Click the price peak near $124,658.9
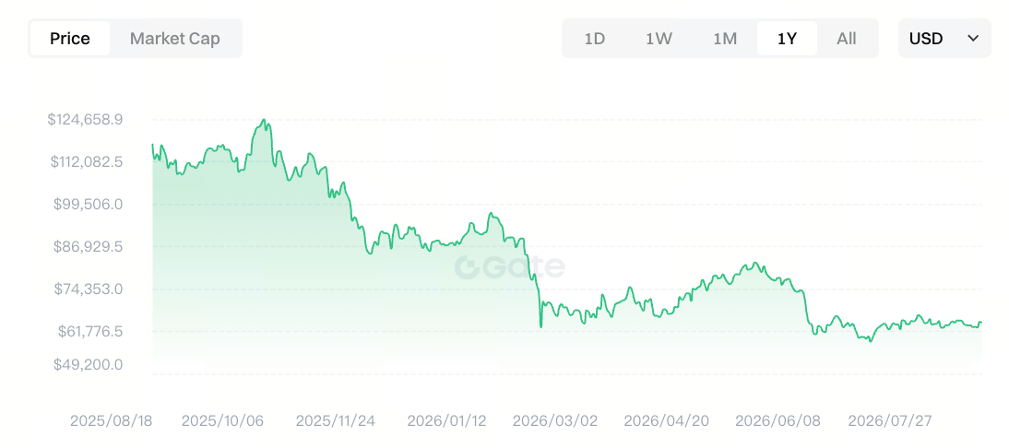 pyautogui.click(x=264, y=120)
